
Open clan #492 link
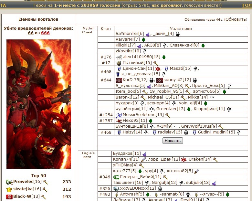point(105,195)
